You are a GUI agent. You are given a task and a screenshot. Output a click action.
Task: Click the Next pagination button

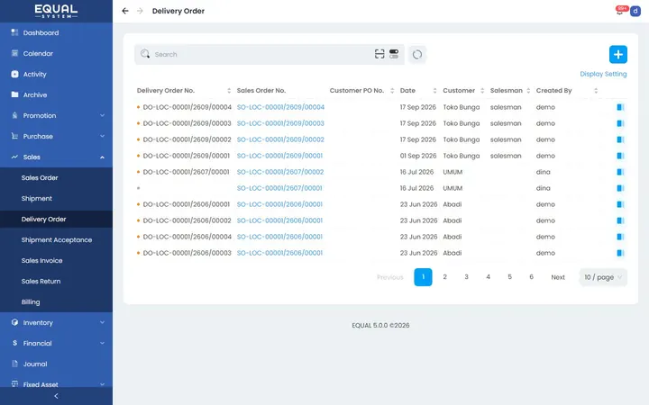[558, 277]
